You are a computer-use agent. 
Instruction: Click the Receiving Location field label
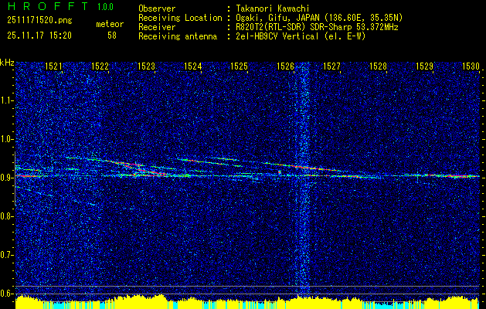[x=180, y=18]
